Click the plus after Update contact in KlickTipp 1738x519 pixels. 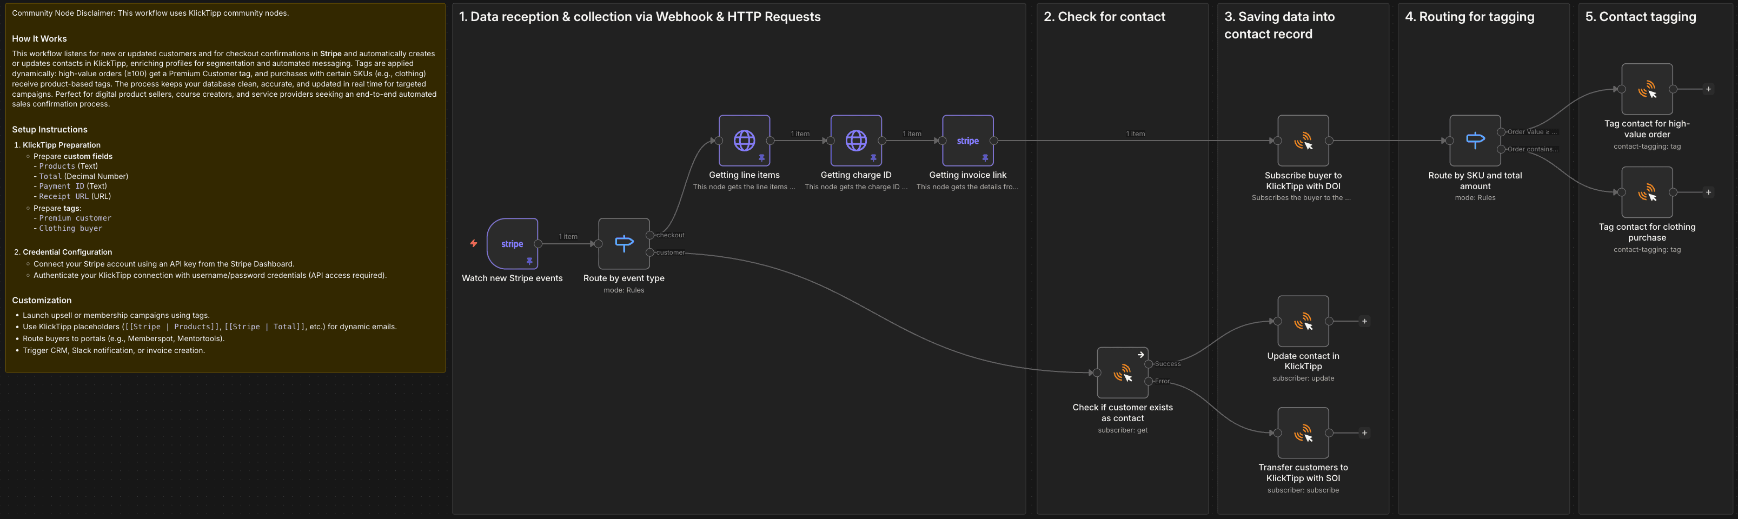1364,321
